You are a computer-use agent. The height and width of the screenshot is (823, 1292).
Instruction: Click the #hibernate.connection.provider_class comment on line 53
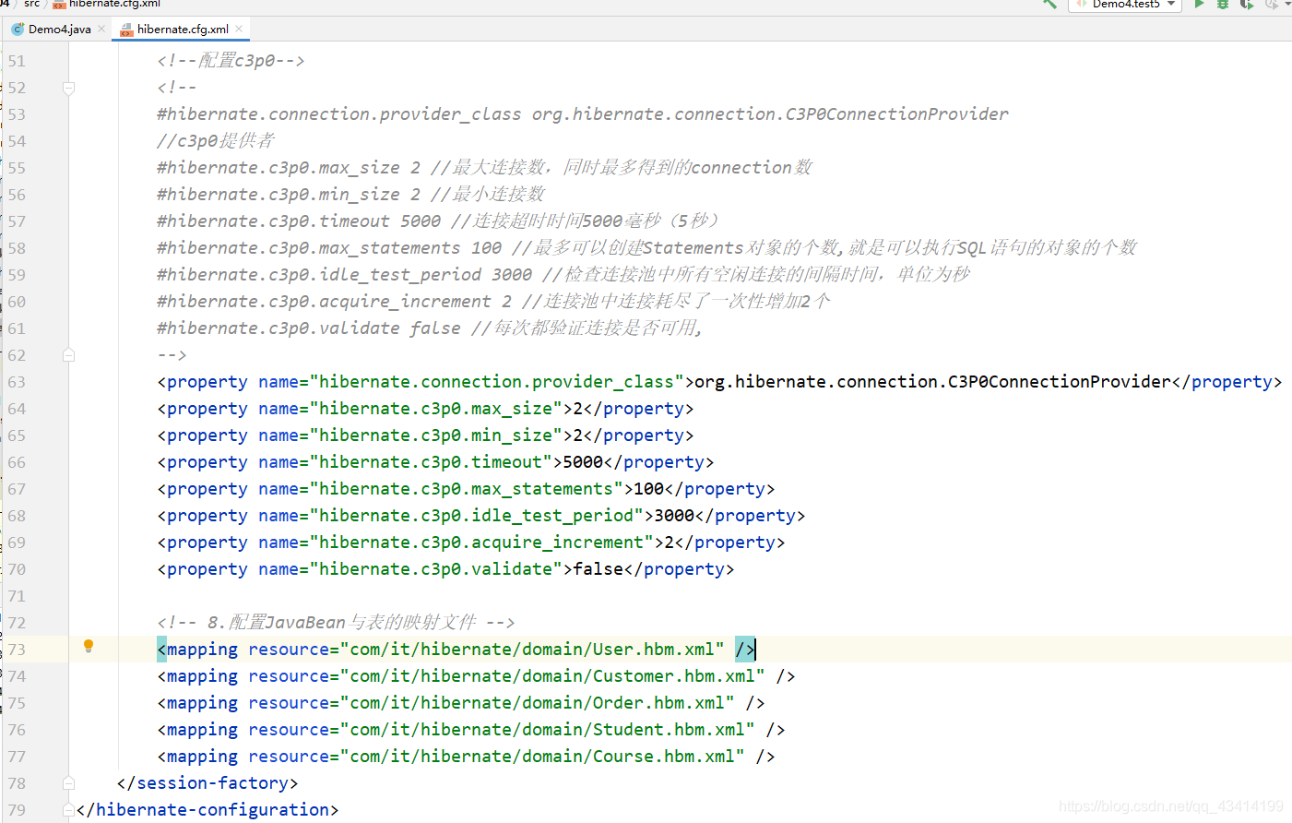click(583, 114)
